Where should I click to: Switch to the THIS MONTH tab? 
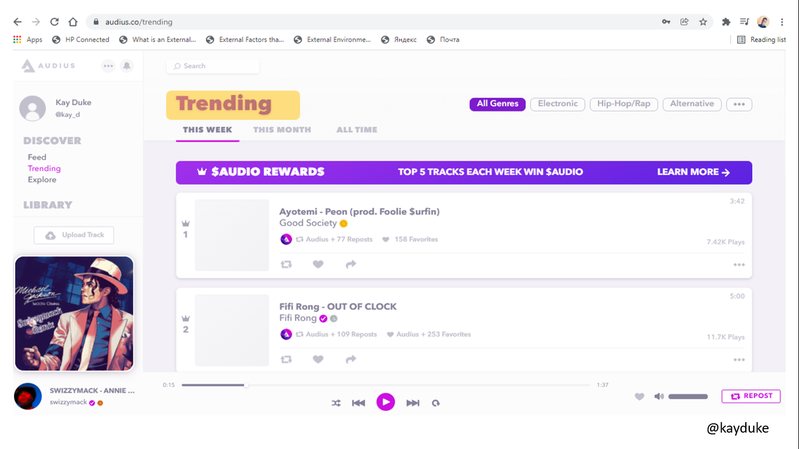(282, 130)
